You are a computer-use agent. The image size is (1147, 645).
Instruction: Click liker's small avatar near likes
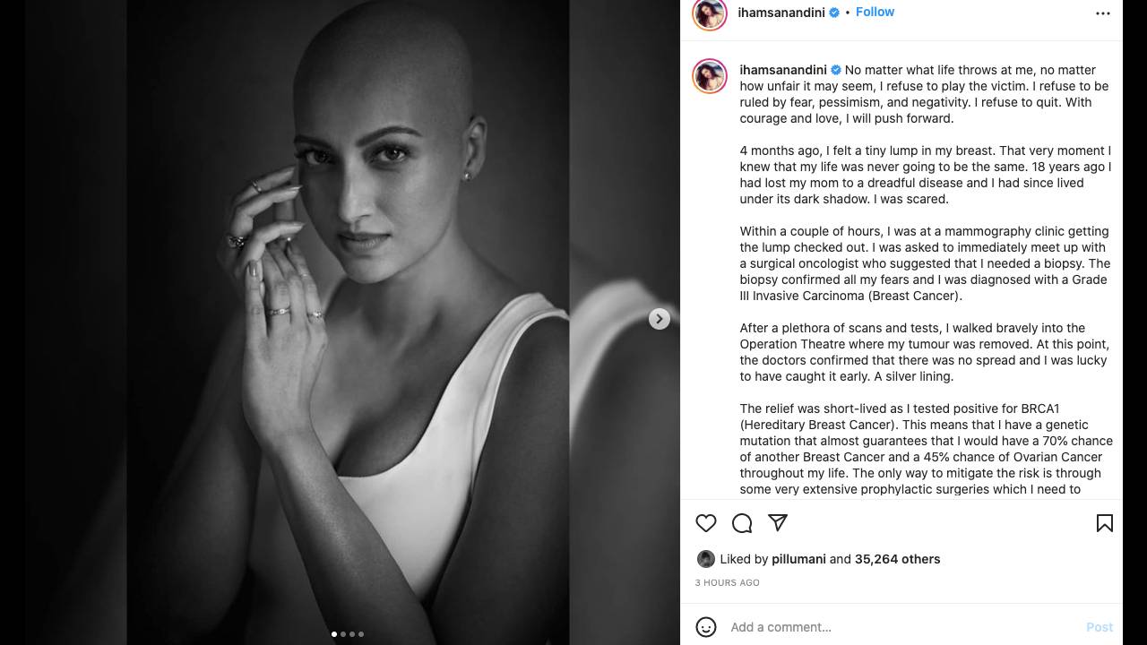pyautogui.click(x=705, y=559)
